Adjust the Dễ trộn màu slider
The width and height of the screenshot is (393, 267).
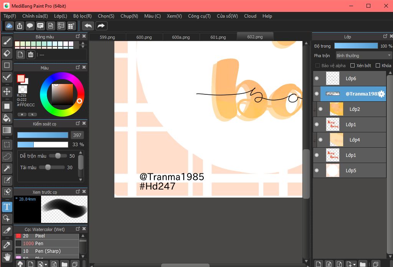[x=58, y=156]
